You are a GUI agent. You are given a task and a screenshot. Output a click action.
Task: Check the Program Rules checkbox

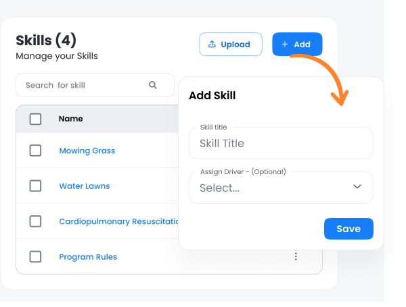tap(35, 256)
